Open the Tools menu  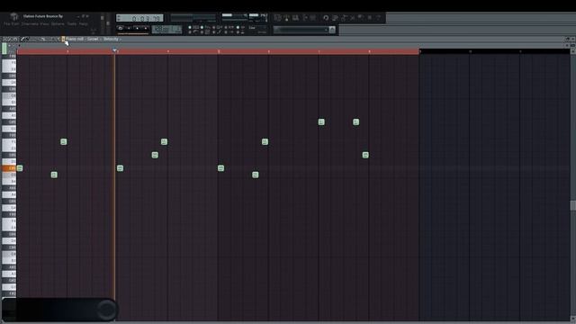point(72,24)
